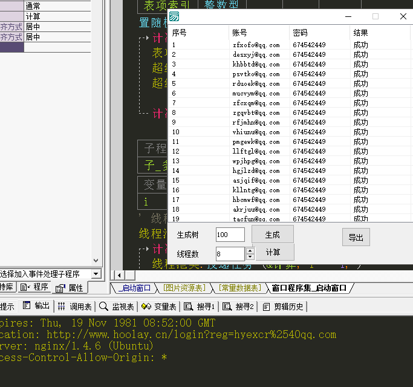Image resolution: width=413 pixels, height=387 pixels.
Task: Select the 程序 panel tab
Action: coord(36,287)
